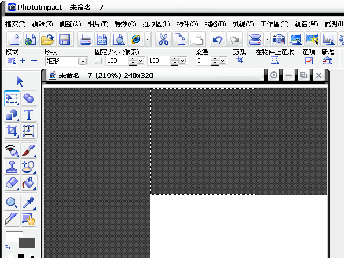The height and width of the screenshot is (258, 344).
Task: Click the 柔邊 soft edge spinner arrows
Action: coord(215,61)
